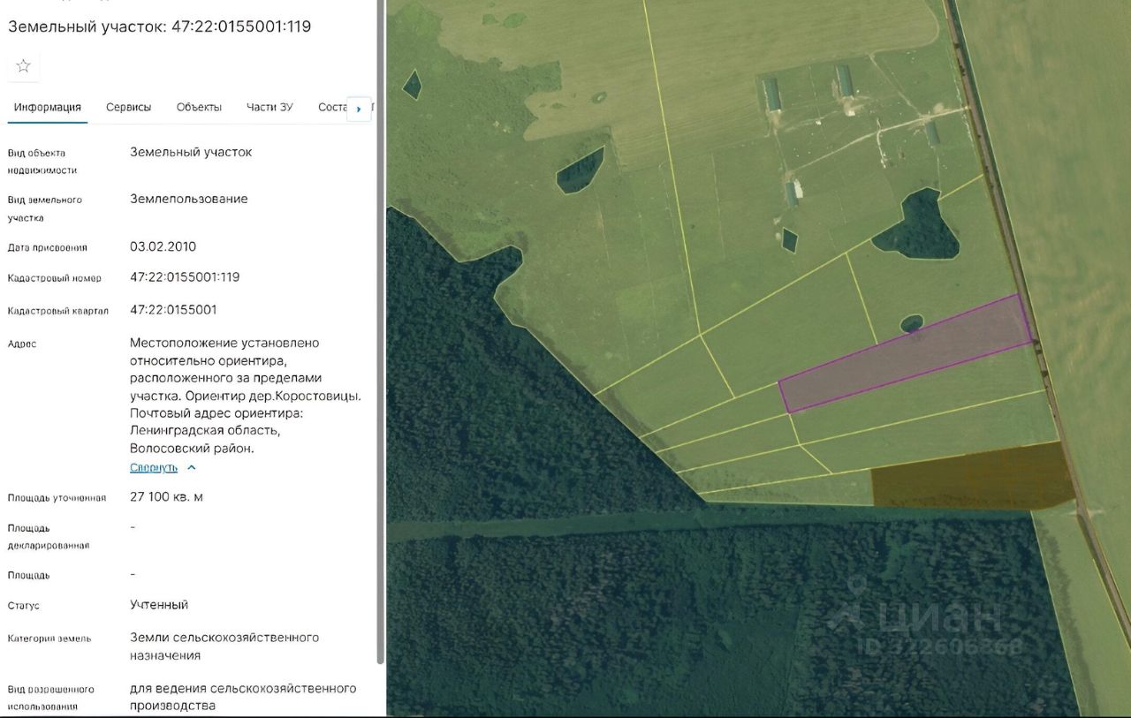Add the land plot to favorites with the star
This screenshot has width=1131, height=718.
(x=24, y=66)
